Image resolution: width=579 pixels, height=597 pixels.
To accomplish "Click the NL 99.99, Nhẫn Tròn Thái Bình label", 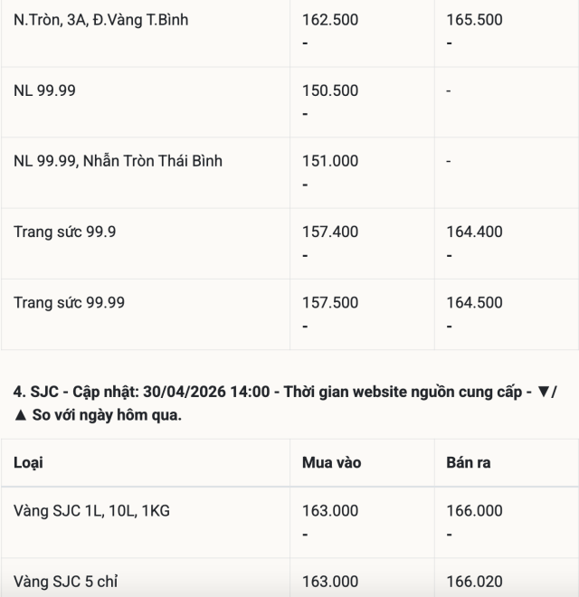I will [x=118, y=161].
